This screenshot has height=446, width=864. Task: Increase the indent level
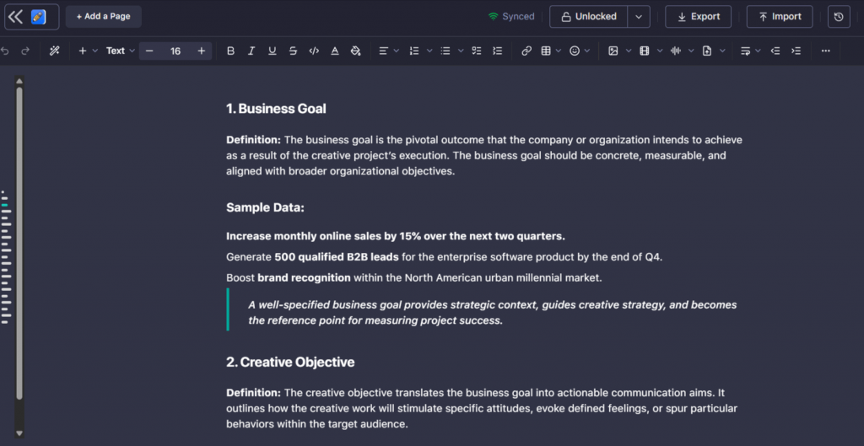[x=796, y=51]
